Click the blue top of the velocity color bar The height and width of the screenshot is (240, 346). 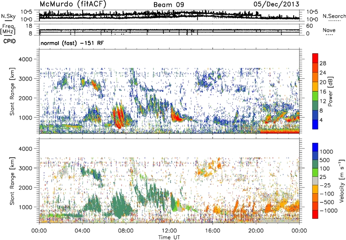(x=315, y=146)
